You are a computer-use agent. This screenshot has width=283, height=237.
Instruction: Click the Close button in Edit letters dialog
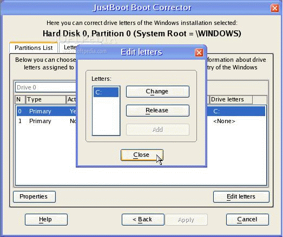(142, 155)
